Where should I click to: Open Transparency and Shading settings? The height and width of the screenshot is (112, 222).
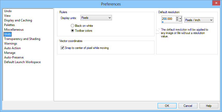[22, 39]
